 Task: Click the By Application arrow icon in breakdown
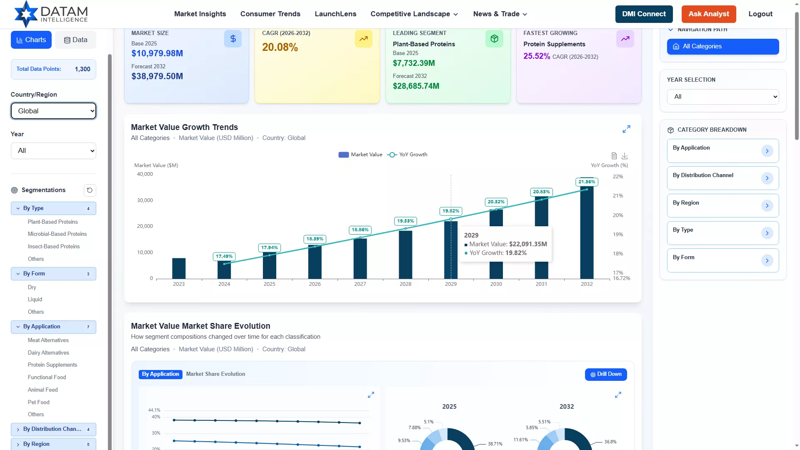tap(767, 151)
